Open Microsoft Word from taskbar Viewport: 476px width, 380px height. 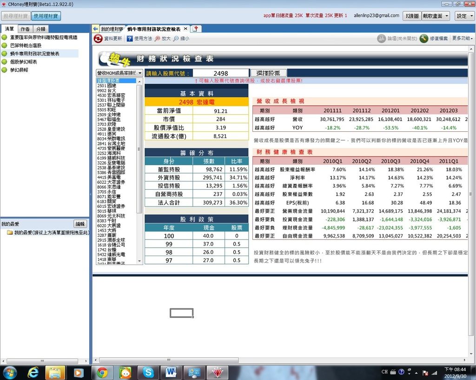pos(171,373)
